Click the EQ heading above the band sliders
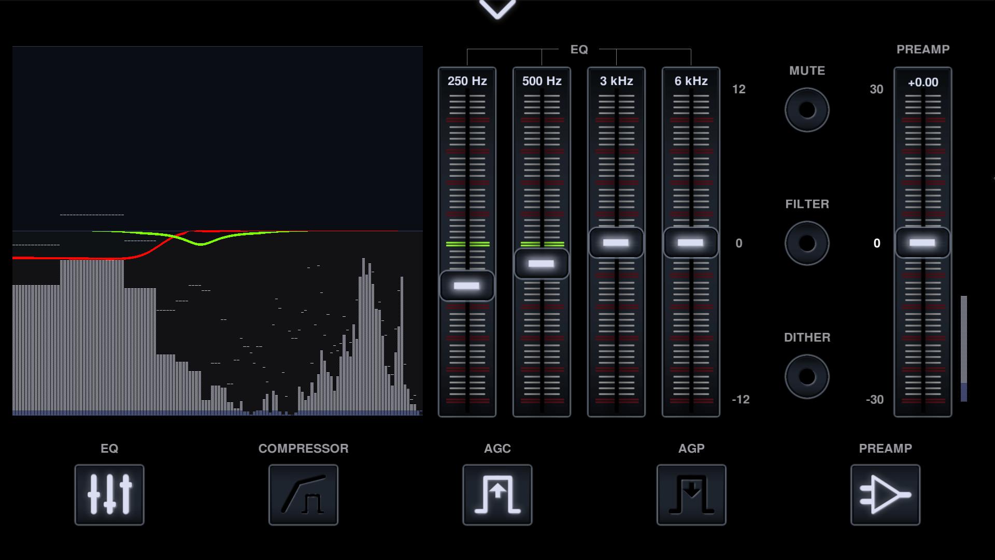Viewport: 995px width, 560px height. pos(579,49)
